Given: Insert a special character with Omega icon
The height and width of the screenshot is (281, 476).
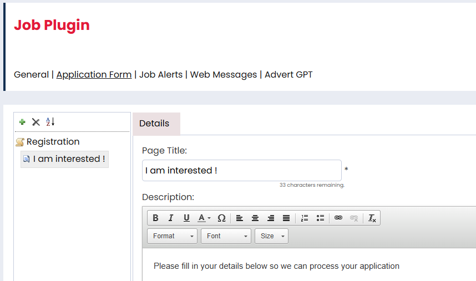Looking at the screenshot, I should click(221, 218).
